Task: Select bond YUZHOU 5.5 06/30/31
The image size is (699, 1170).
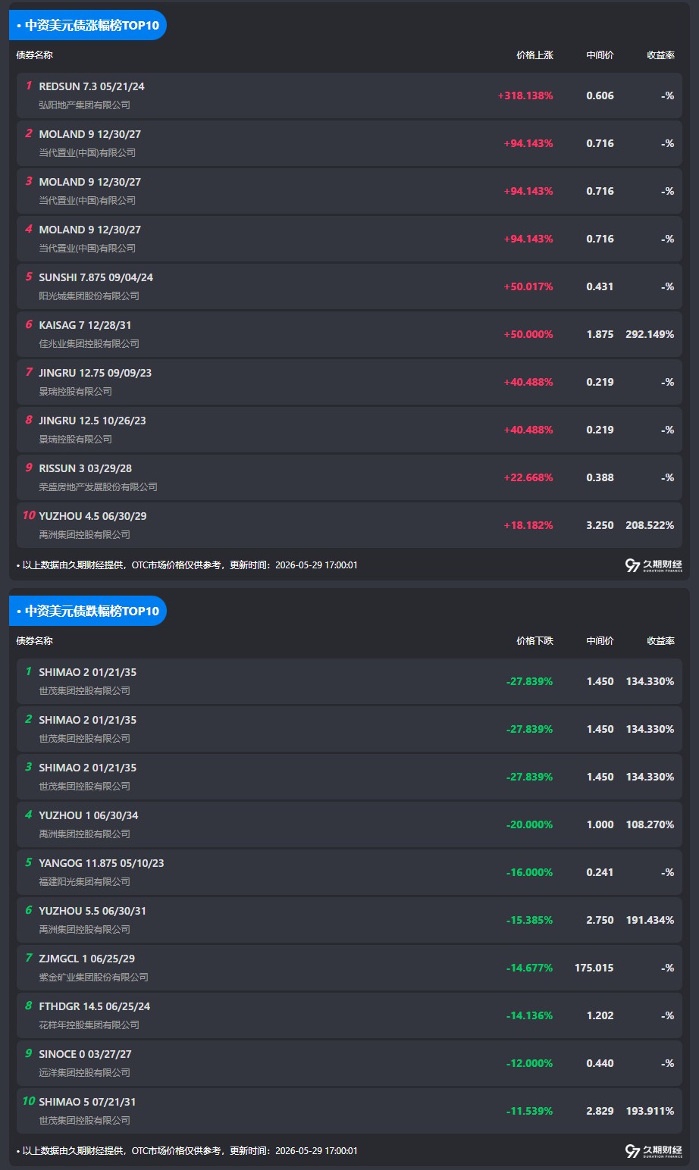Action: pos(93,911)
